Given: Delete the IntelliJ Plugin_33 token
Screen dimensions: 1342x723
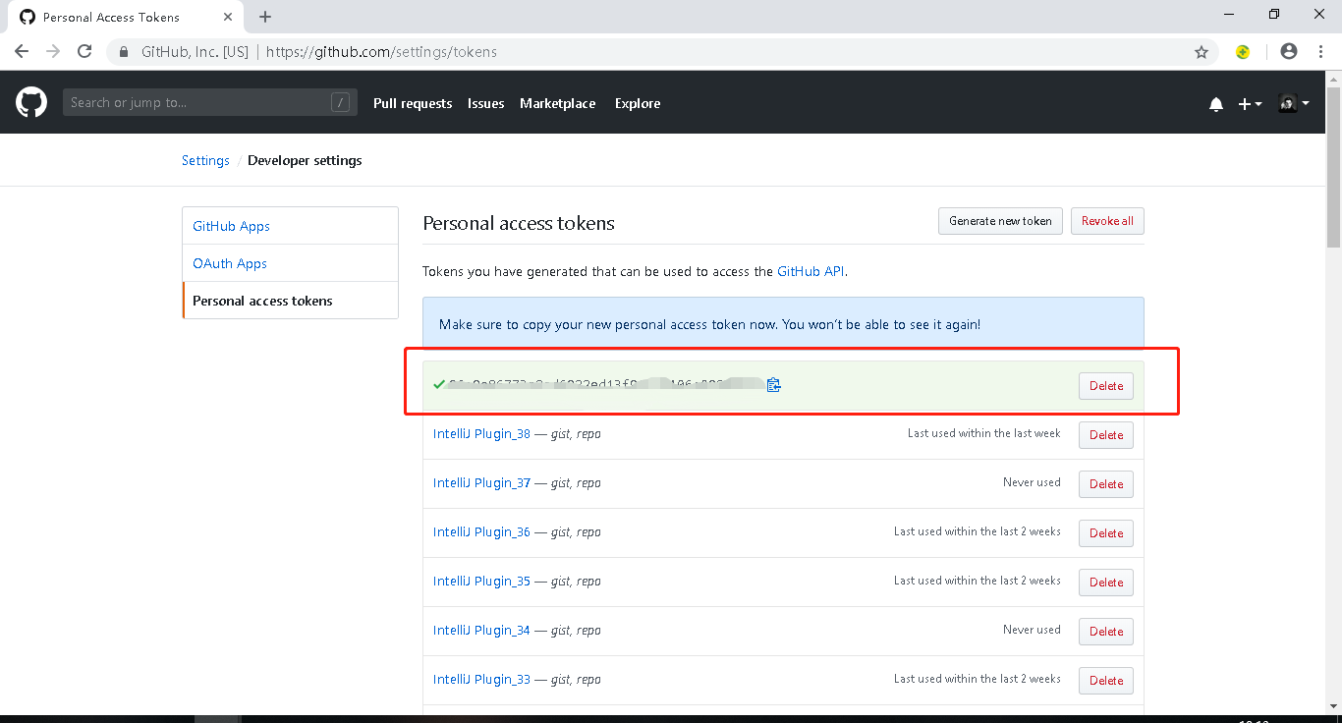Looking at the screenshot, I should (1106, 681).
